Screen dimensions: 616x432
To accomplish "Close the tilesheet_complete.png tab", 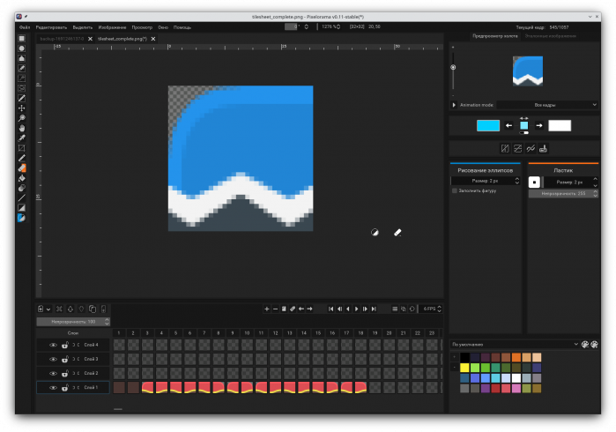I will point(153,39).
